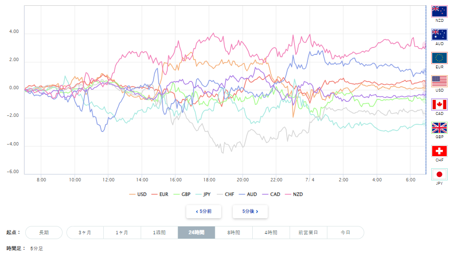Screen dimensions: 454x258
Task: Toggle AUD line in chart legend
Action: tap(248, 194)
